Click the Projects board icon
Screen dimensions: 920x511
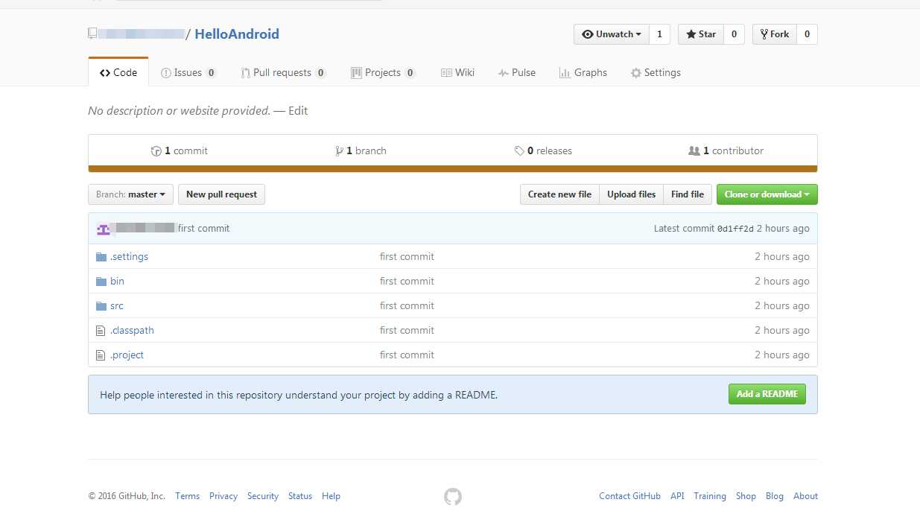356,73
